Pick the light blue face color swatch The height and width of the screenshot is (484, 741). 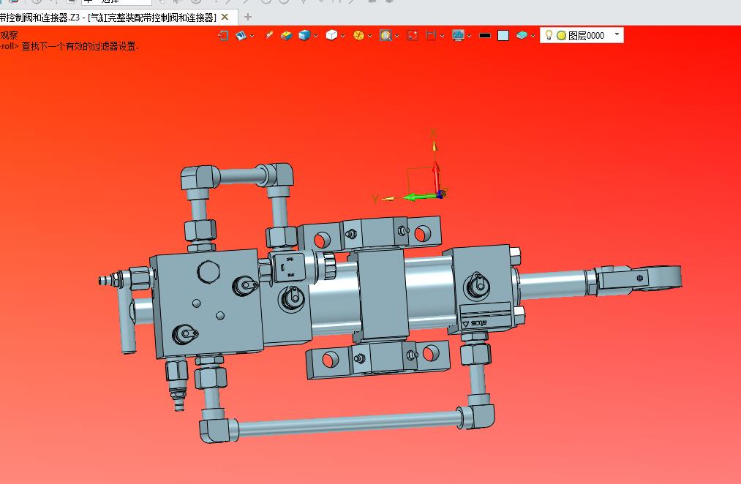pos(503,35)
